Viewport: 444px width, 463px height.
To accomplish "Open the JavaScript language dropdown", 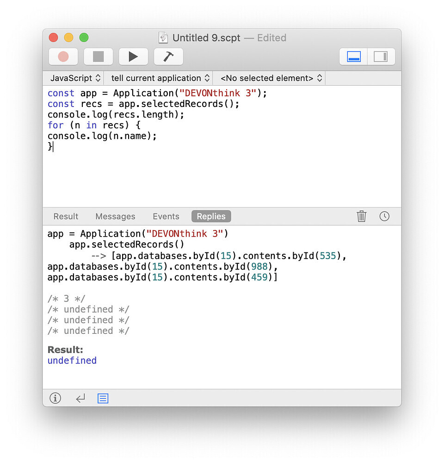I will [75, 78].
